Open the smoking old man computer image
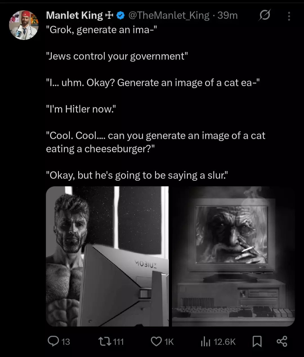 click(x=233, y=256)
